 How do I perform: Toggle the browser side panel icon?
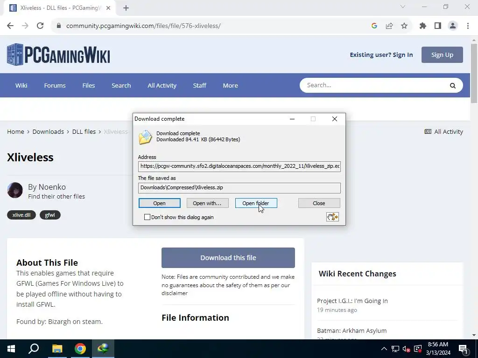(438, 26)
